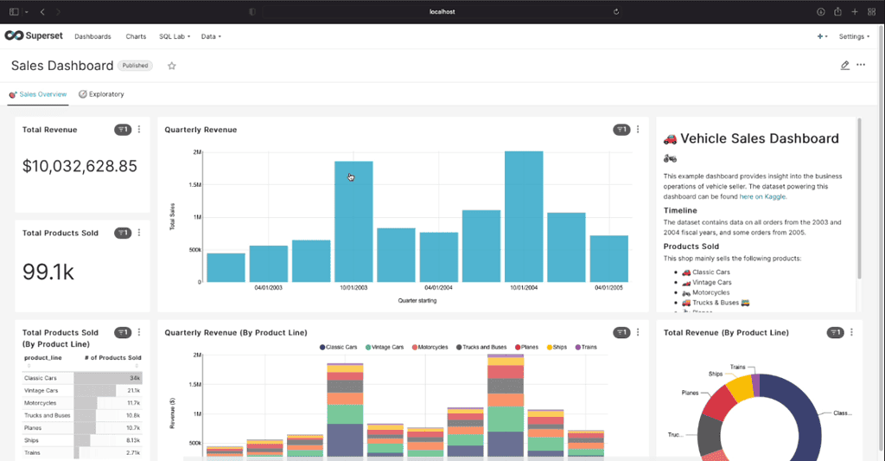The image size is (885, 461).
Task: Toggle Trucks and Buses legend entry
Action: [481, 347]
